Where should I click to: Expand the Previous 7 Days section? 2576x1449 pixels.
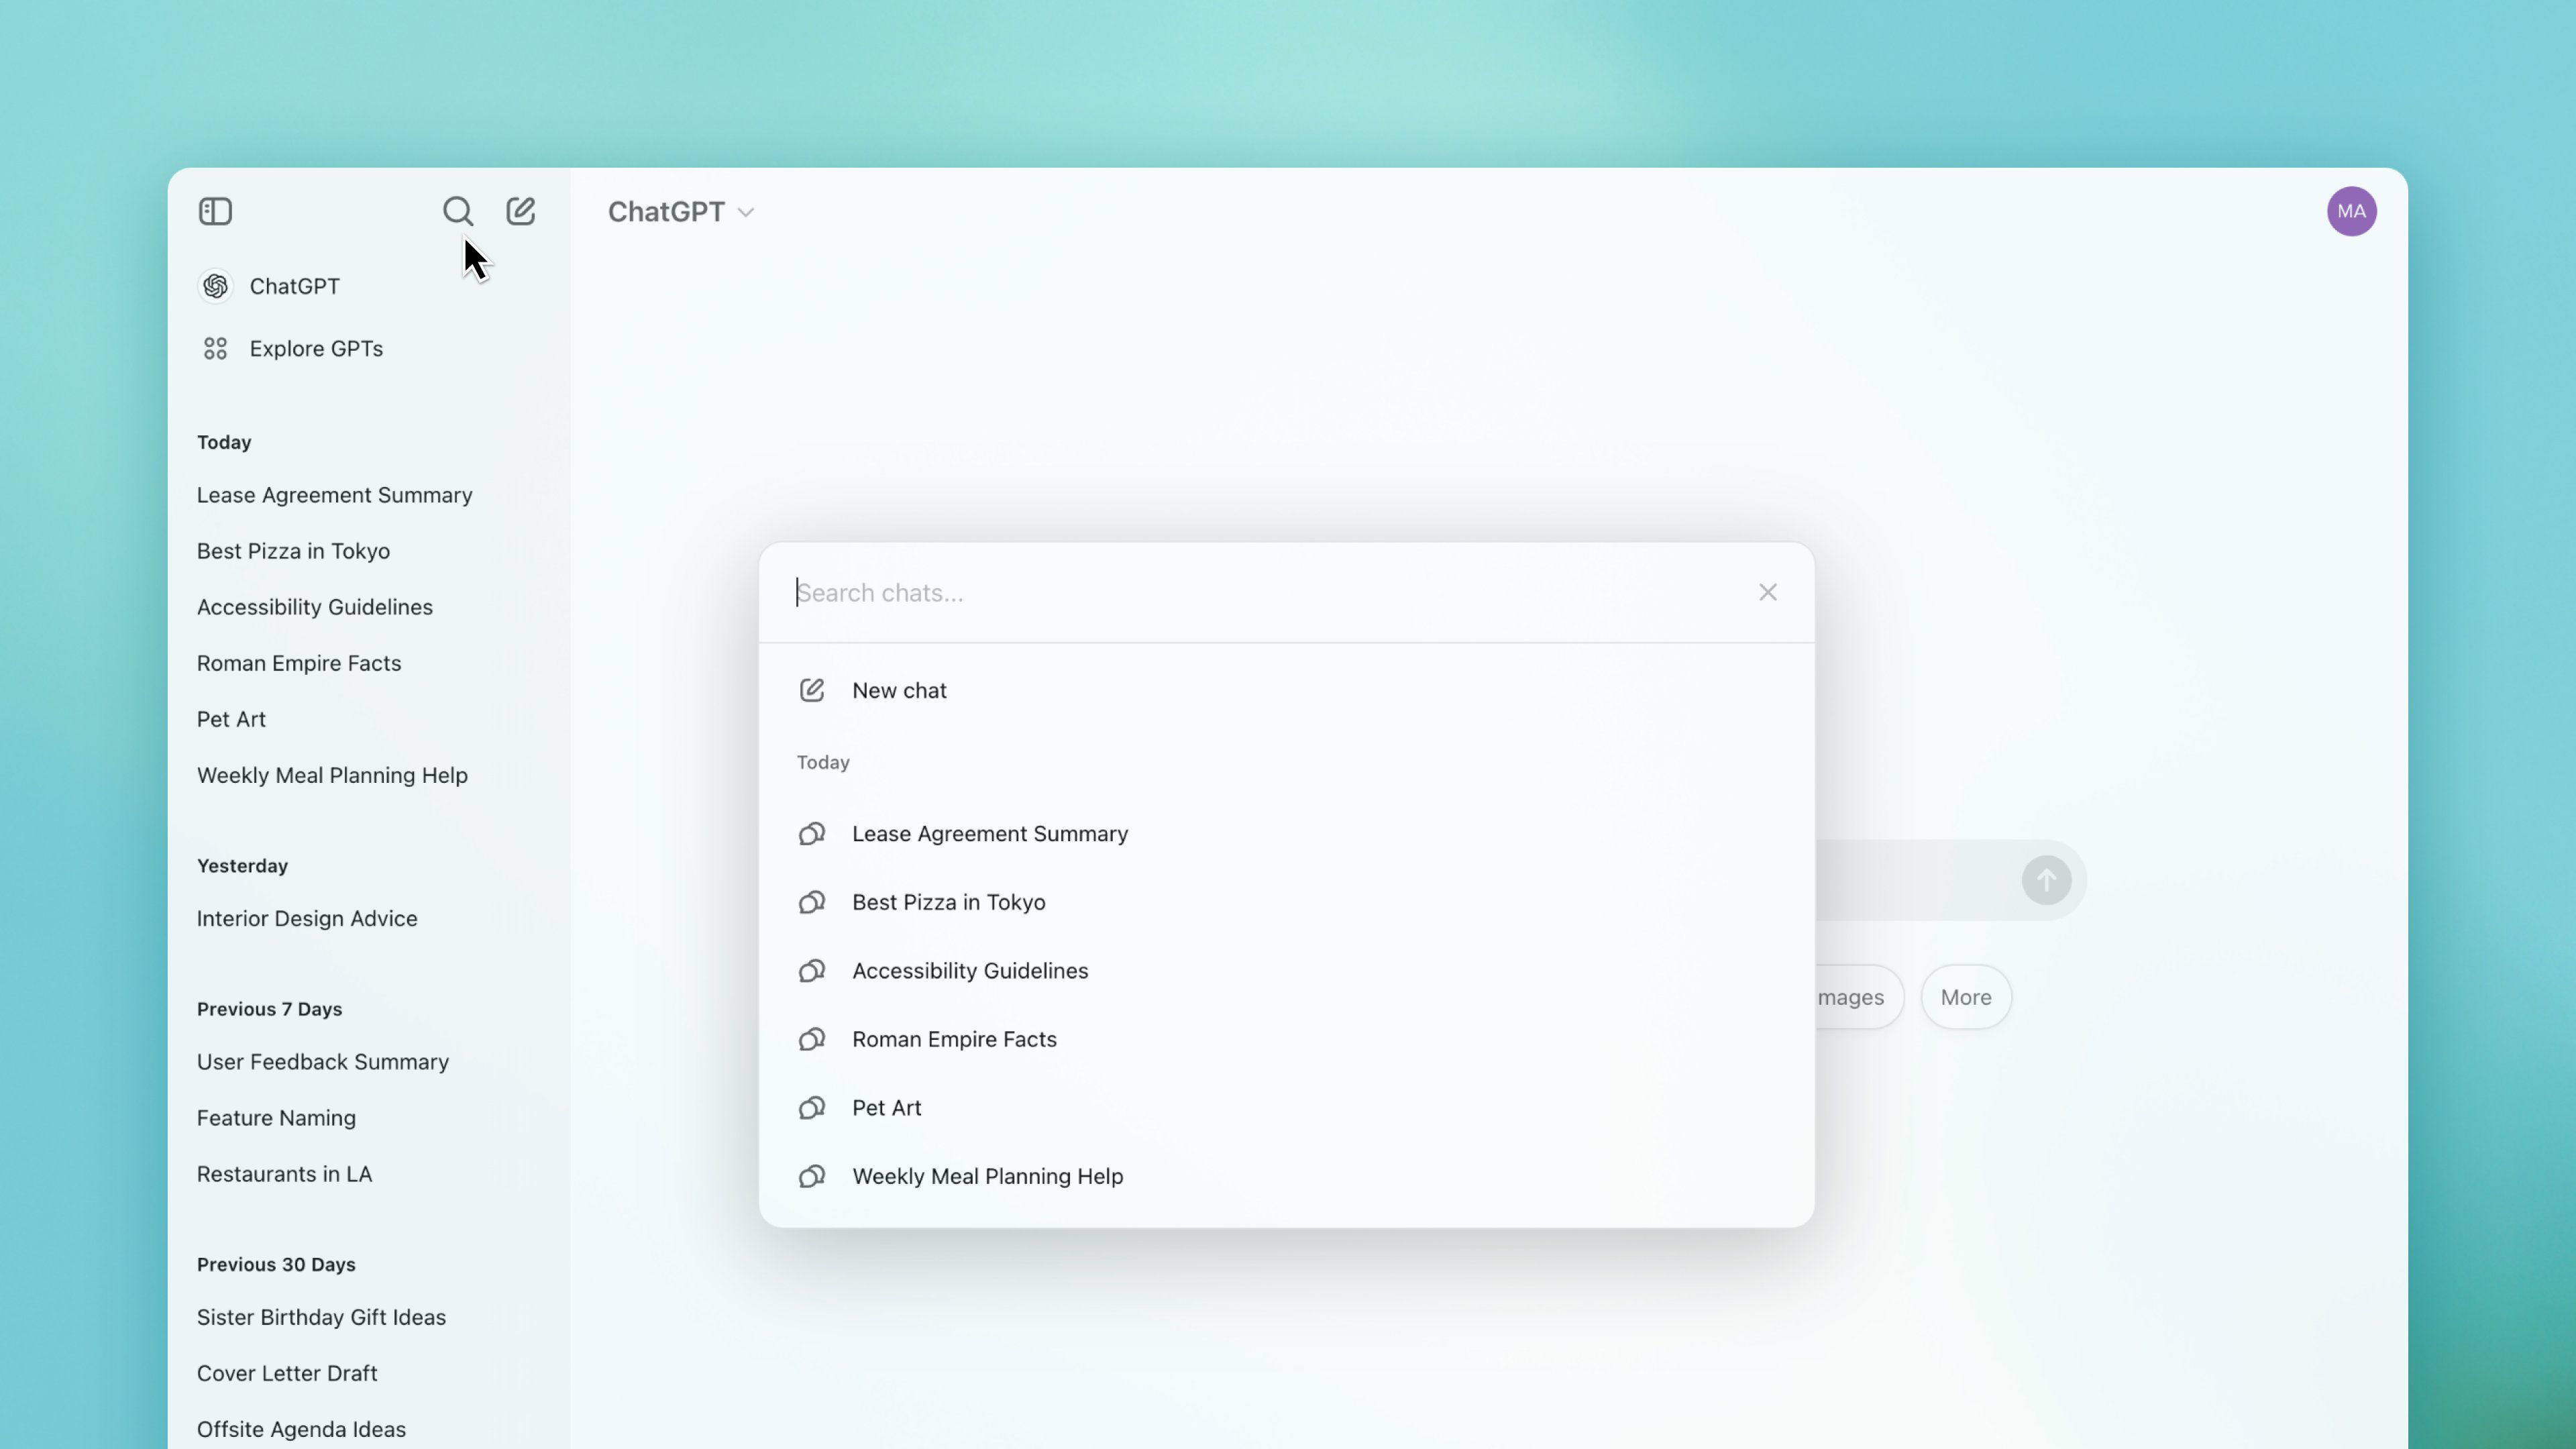269,1007
